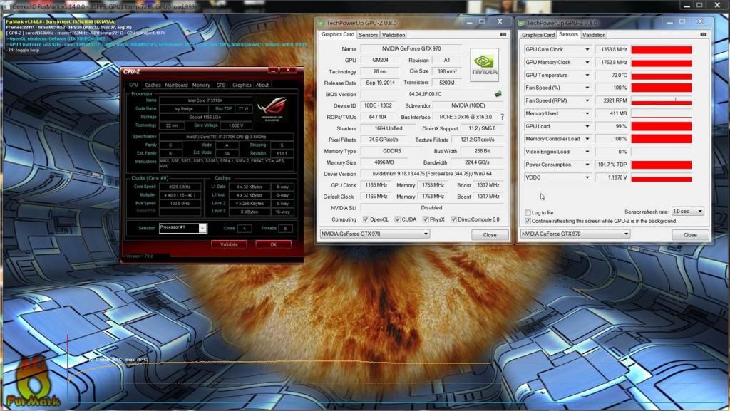Click the Fan Speed (RPM) graph bar

(x=661, y=100)
